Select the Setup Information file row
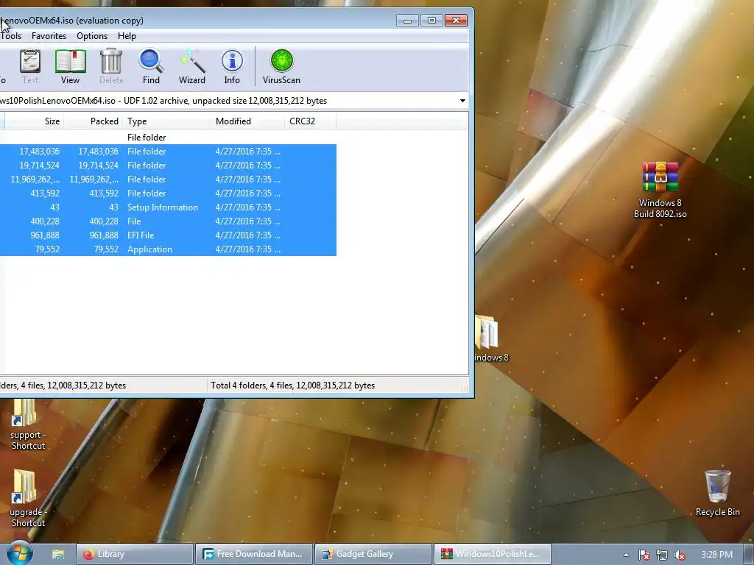Image resolution: width=754 pixels, height=565 pixels. 168,207
